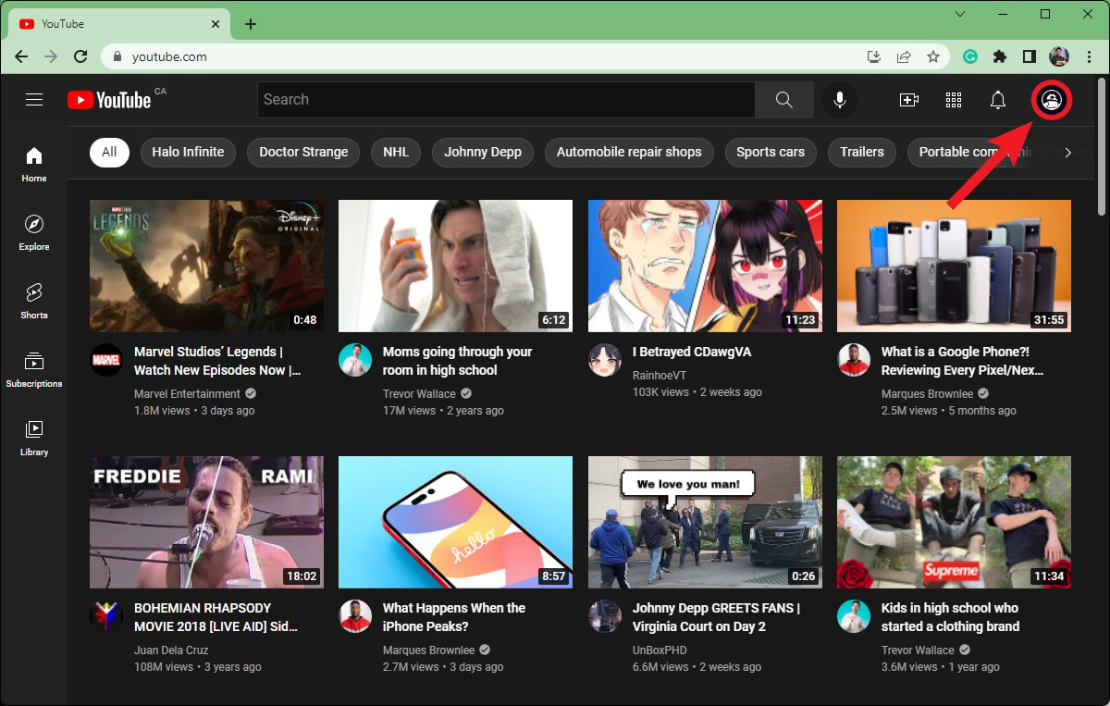Viewport: 1110px width, 706px height.
Task: Open the YouTube apps grid
Action: pos(954,100)
